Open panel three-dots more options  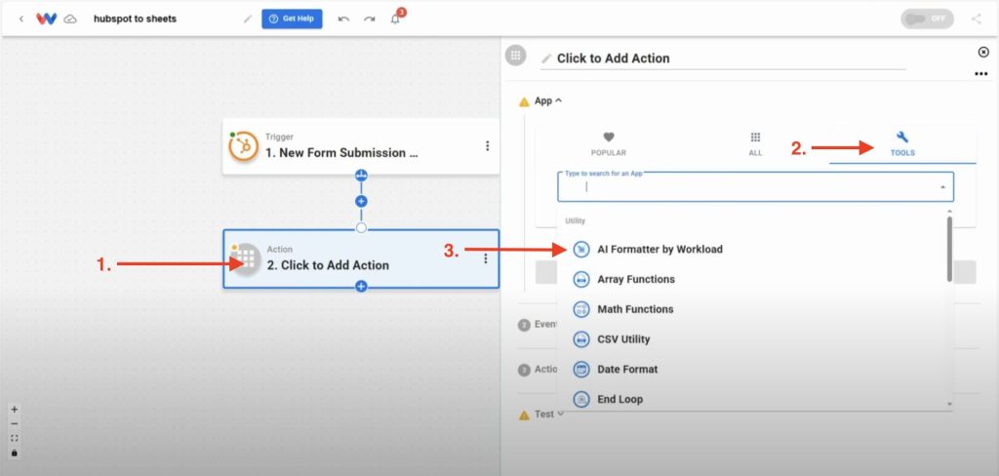click(x=981, y=74)
